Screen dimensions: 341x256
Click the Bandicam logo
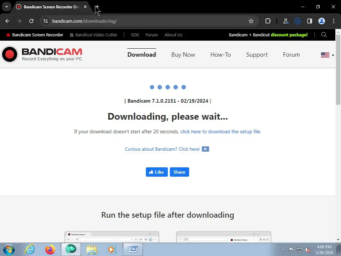[x=42, y=54]
